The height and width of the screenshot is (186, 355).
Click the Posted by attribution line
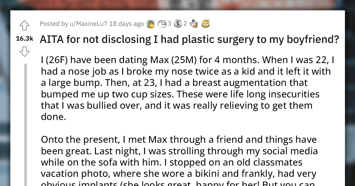(54, 24)
